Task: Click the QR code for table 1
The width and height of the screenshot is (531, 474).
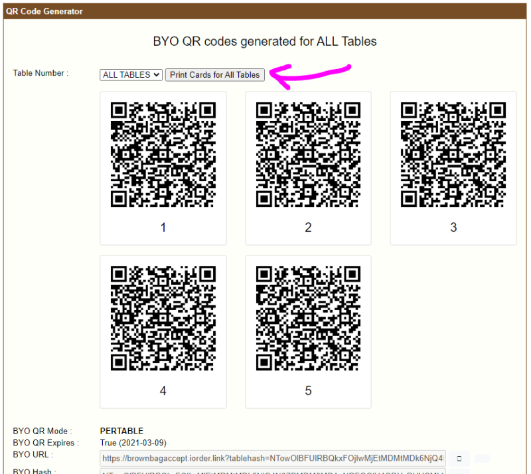Action: click(163, 155)
